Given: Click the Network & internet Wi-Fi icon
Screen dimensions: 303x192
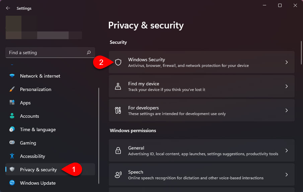Looking at the screenshot, I should [12, 76].
